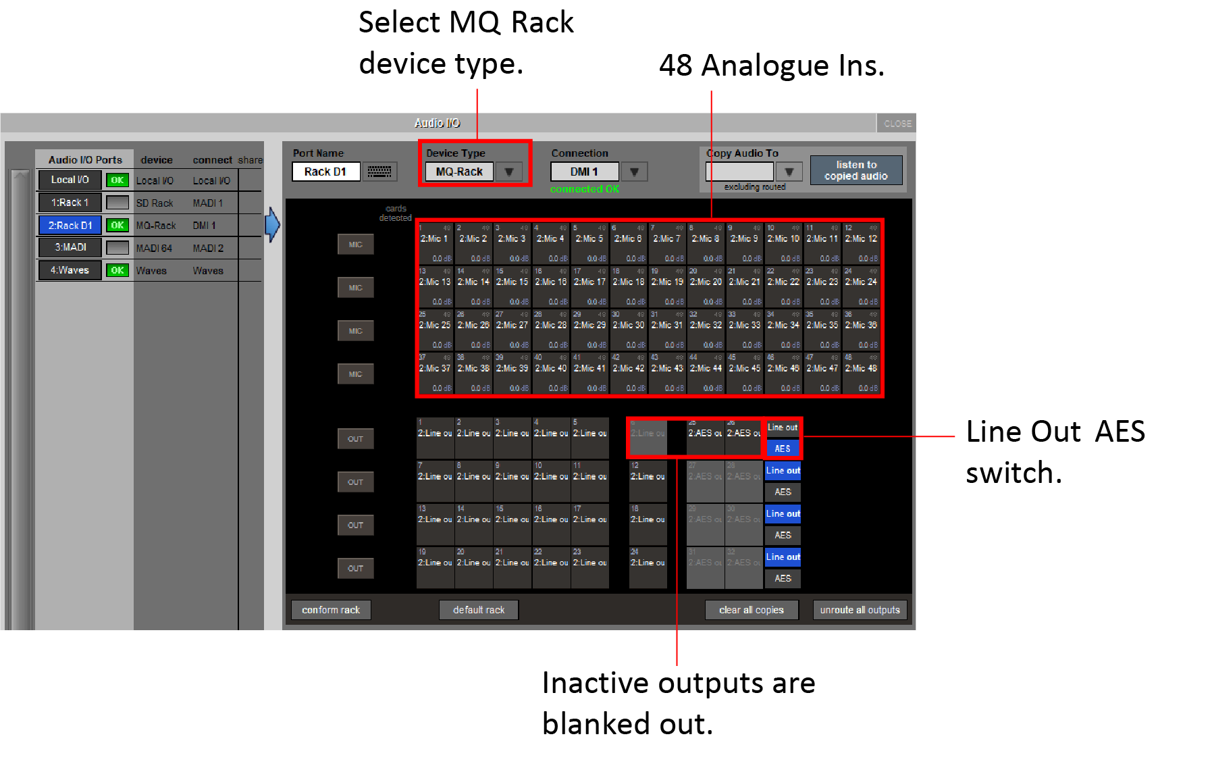Switch first output row to AES

coord(783,448)
